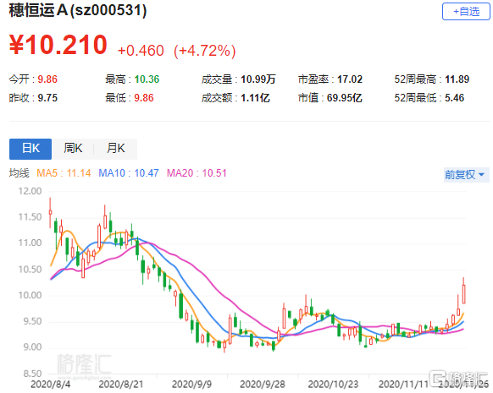Viewport: 493px width, 393px height.
Task: Click the 今开 value 9.86
Action: tap(47, 79)
